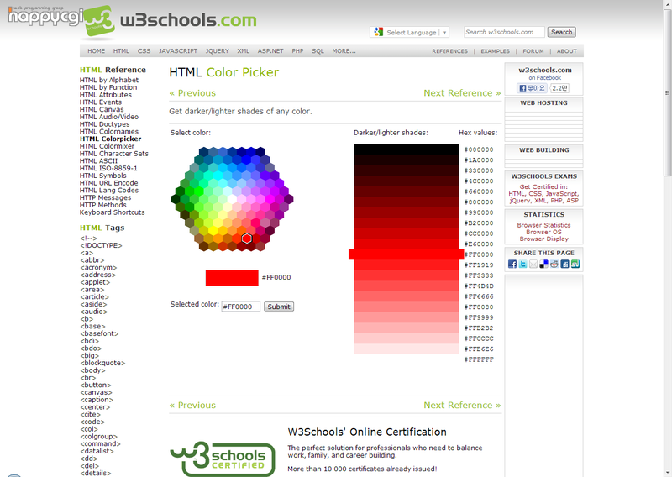Share this page on Delicious icon
The height and width of the screenshot is (477, 672).
(x=543, y=264)
